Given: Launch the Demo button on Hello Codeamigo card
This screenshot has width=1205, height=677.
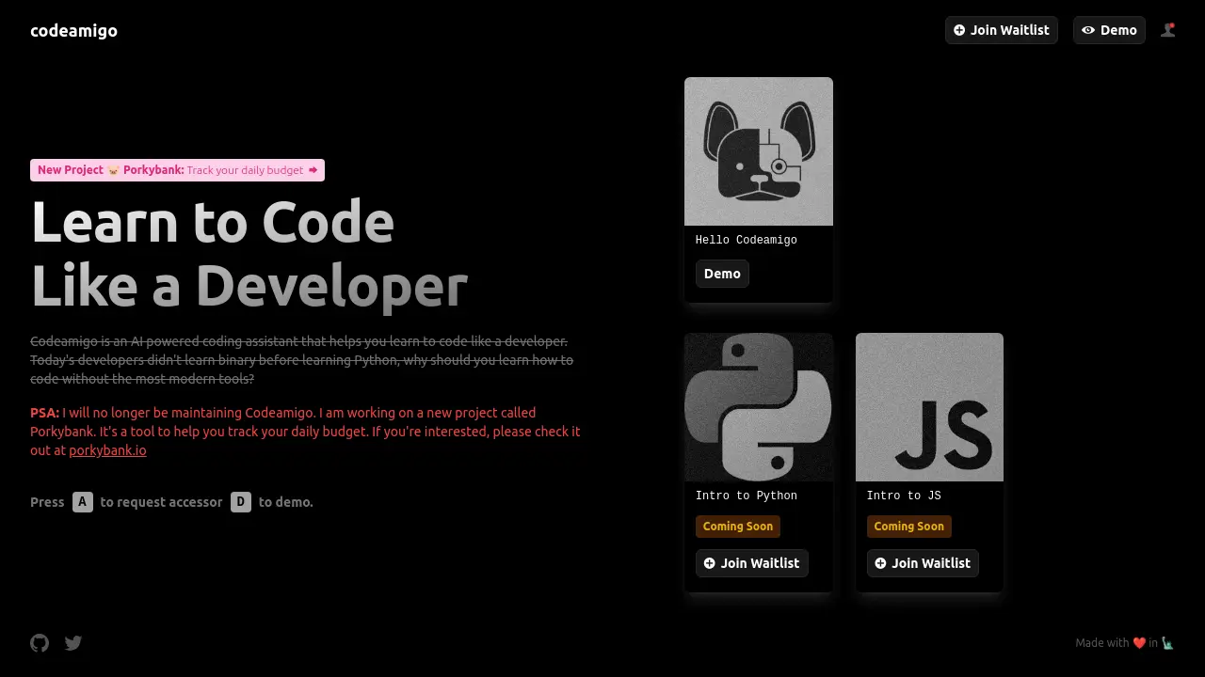Looking at the screenshot, I should [x=722, y=274].
